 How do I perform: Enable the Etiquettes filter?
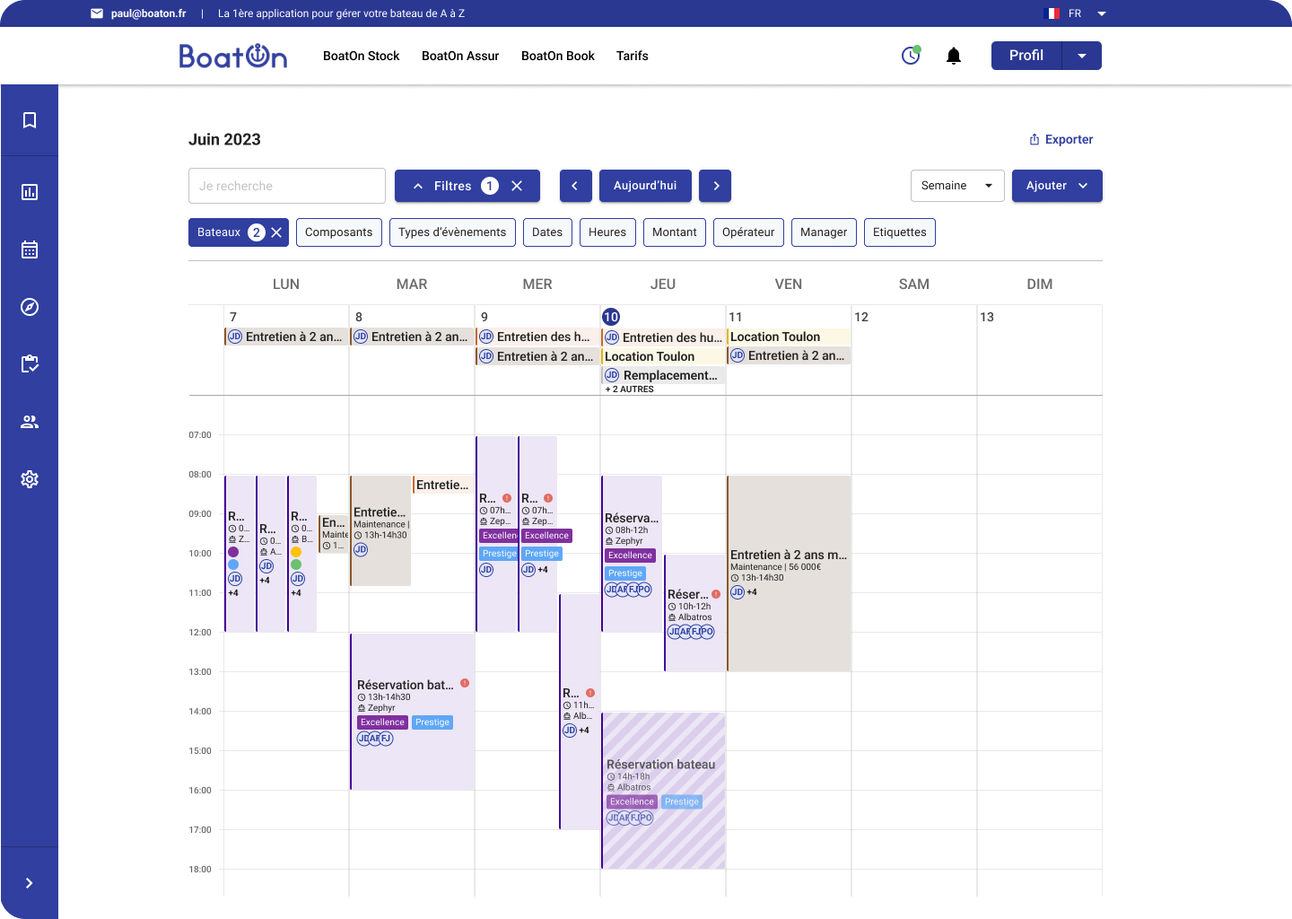pyautogui.click(x=899, y=232)
